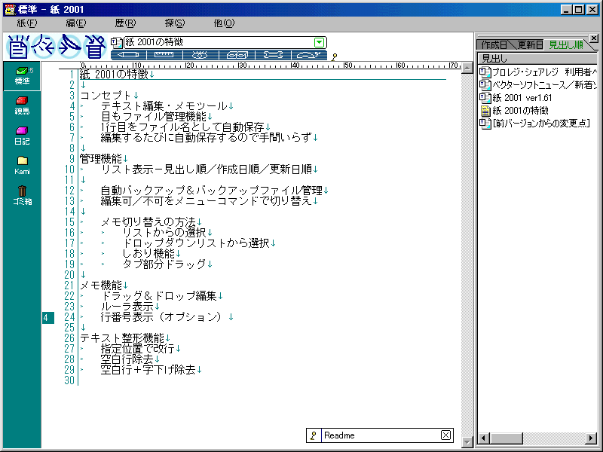Click the memo title field 紙 2001の特徴

pos(219,42)
